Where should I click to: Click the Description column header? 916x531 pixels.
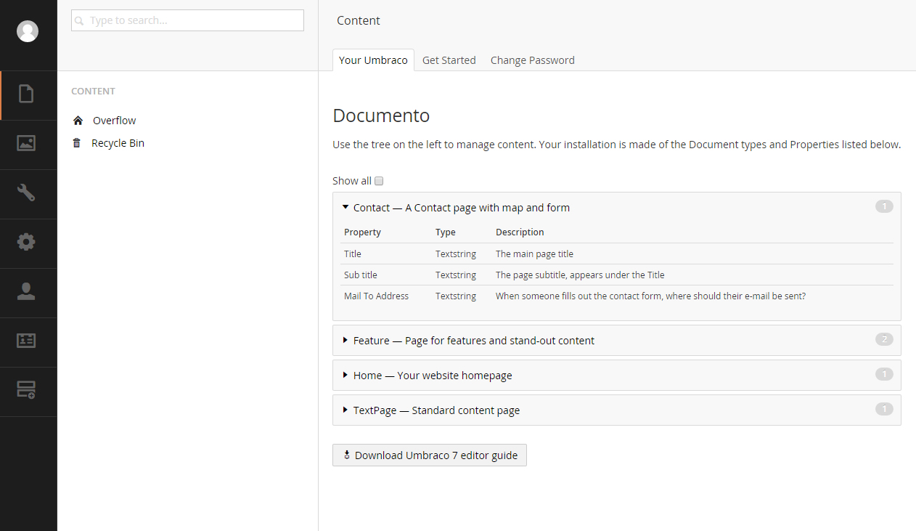coord(520,232)
